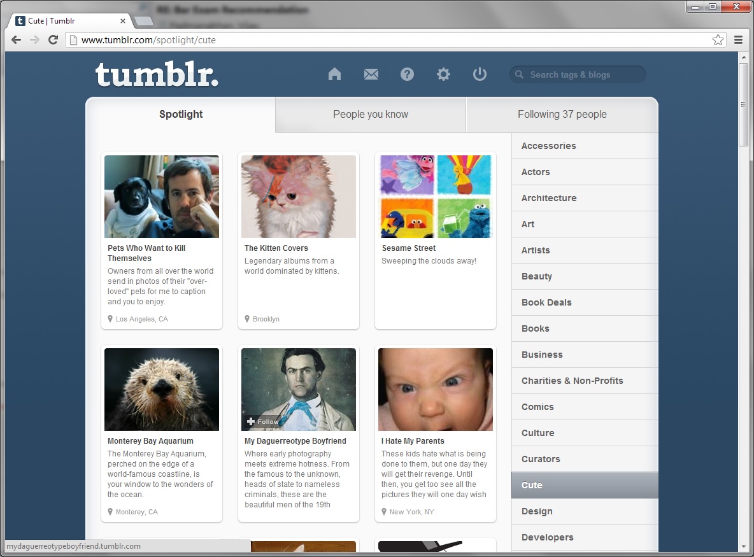
Task: Open My Daguerreotype Boyfriend title link
Action: (295, 441)
